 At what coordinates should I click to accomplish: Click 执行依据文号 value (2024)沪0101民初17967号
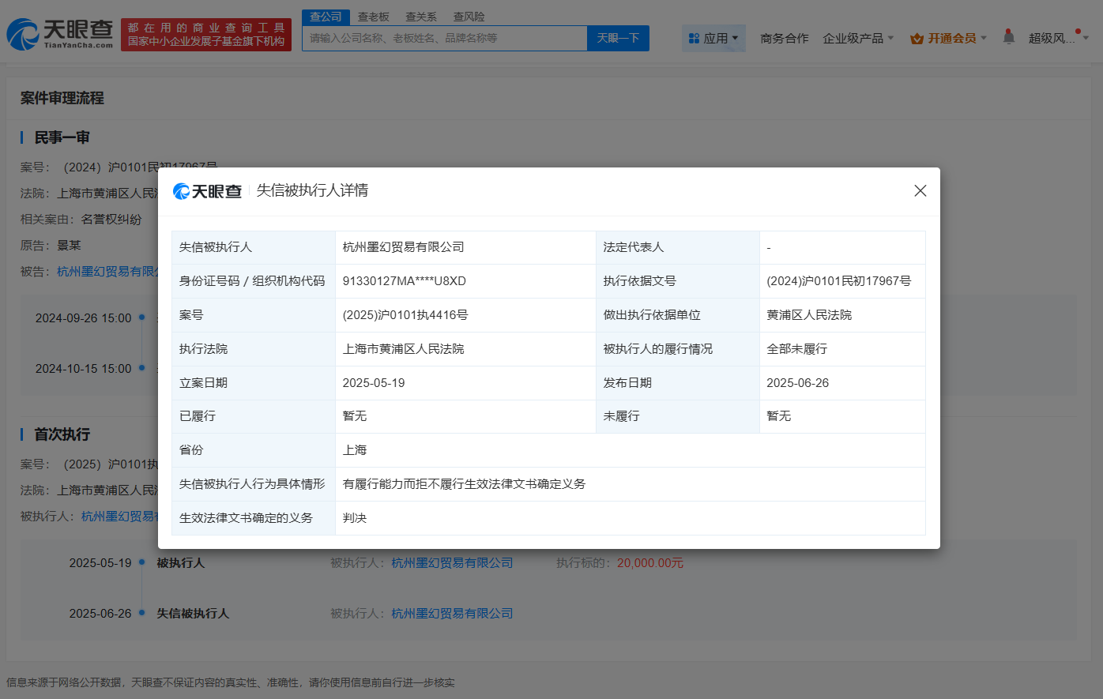pyautogui.click(x=838, y=281)
